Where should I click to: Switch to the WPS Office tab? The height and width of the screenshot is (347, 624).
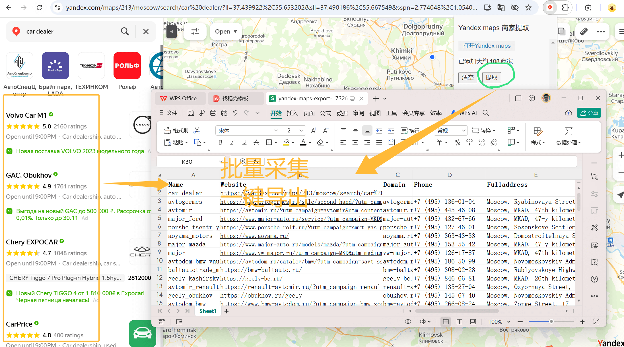pyautogui.click(x=180, y=98)
